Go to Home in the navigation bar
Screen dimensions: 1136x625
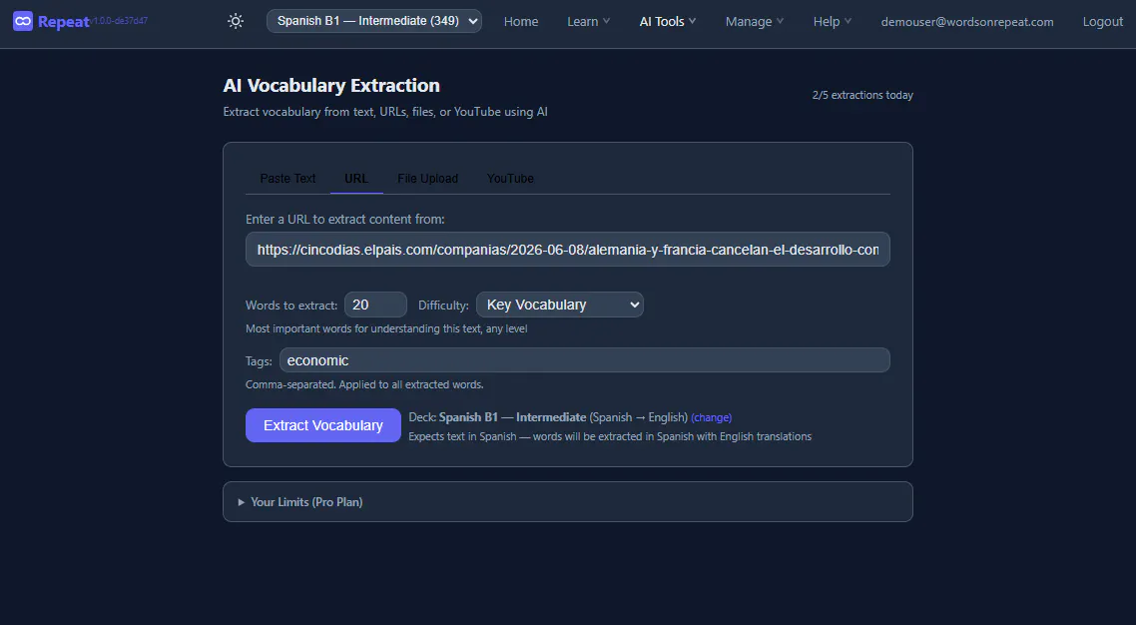click(x=521, y=22)
